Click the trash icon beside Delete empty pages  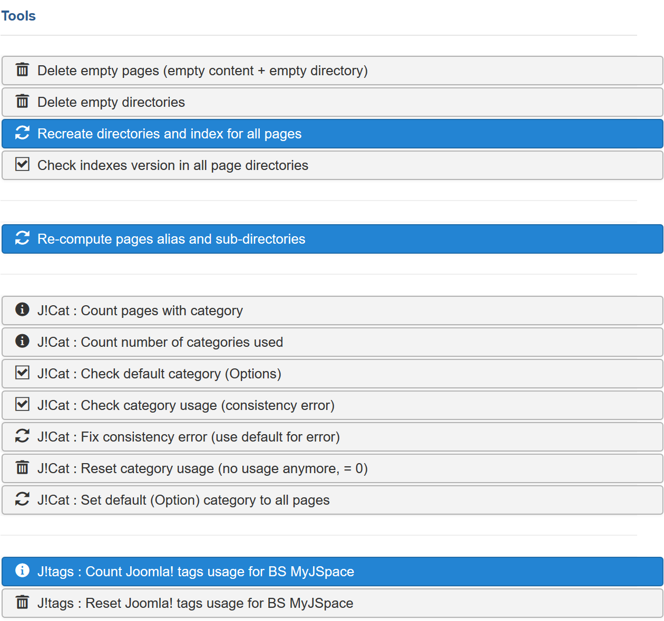point(22,69)
